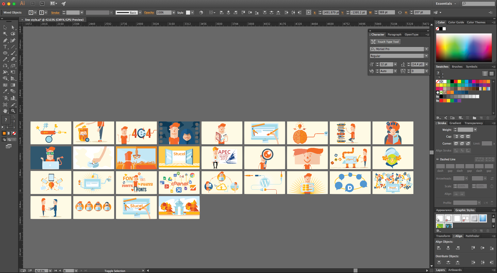Open the Stroke Profile dropdown
The height and width of the screenshot is (273, 497).
[479, 203]
